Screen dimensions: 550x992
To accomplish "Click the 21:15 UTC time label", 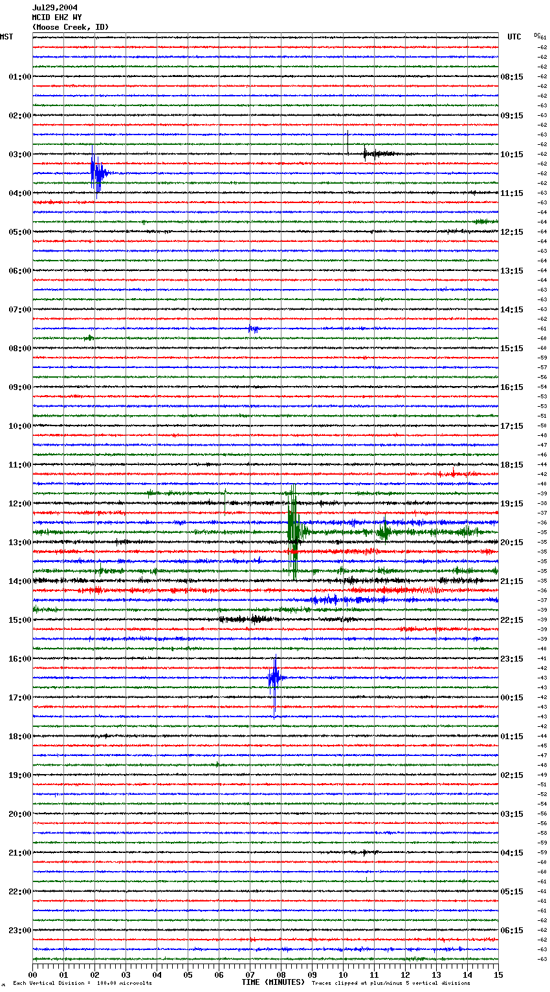I will (x=512, y=581).
